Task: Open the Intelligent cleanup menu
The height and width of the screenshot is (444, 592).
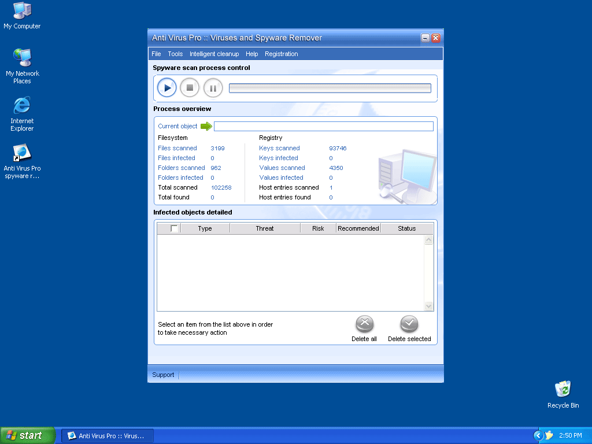Action: (x=214, y=54)
